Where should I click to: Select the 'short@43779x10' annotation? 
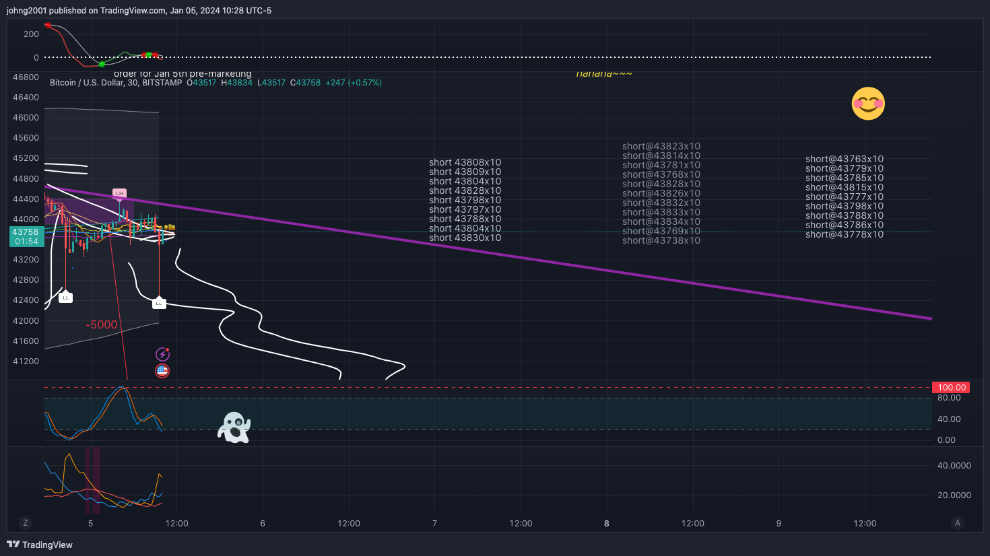pyautogui.click(x=845, y=168)
